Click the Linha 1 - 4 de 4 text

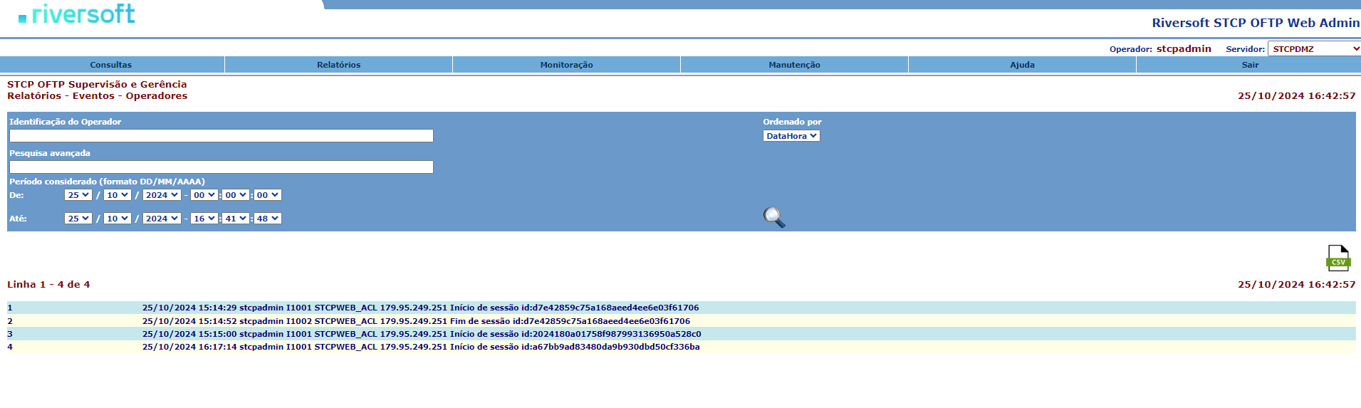(48, 284)
